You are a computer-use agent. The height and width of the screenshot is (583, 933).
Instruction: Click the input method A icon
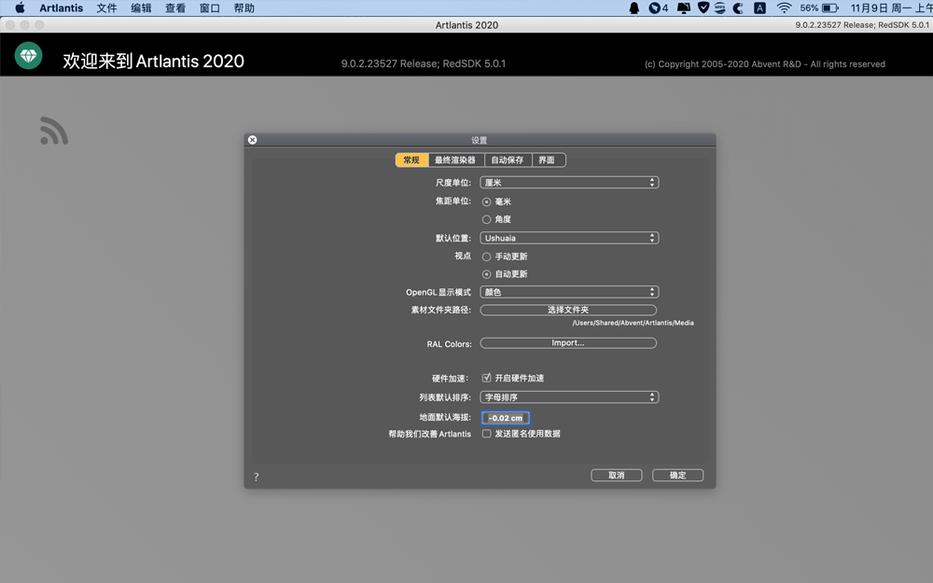tap(759, 7)
